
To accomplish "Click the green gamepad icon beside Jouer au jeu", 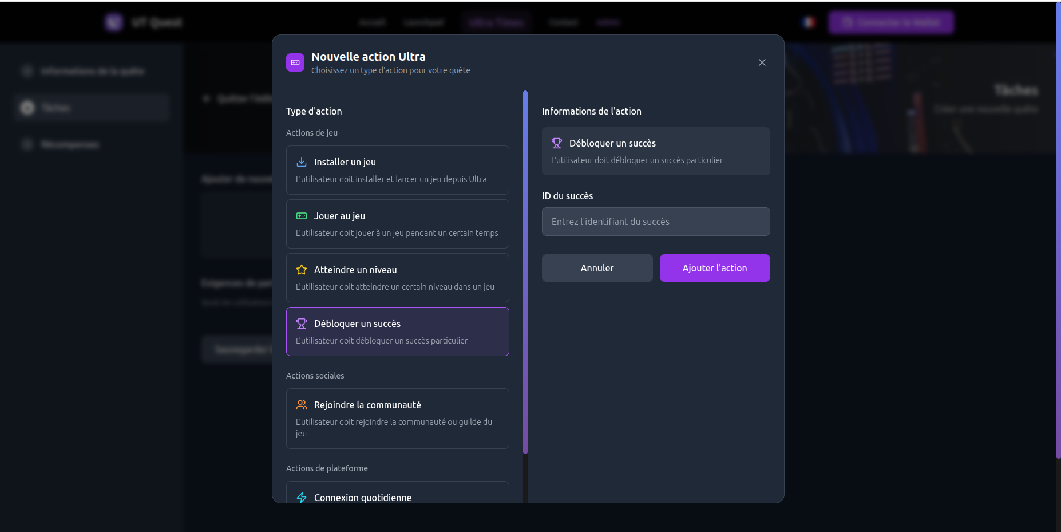I will (301, 216).
